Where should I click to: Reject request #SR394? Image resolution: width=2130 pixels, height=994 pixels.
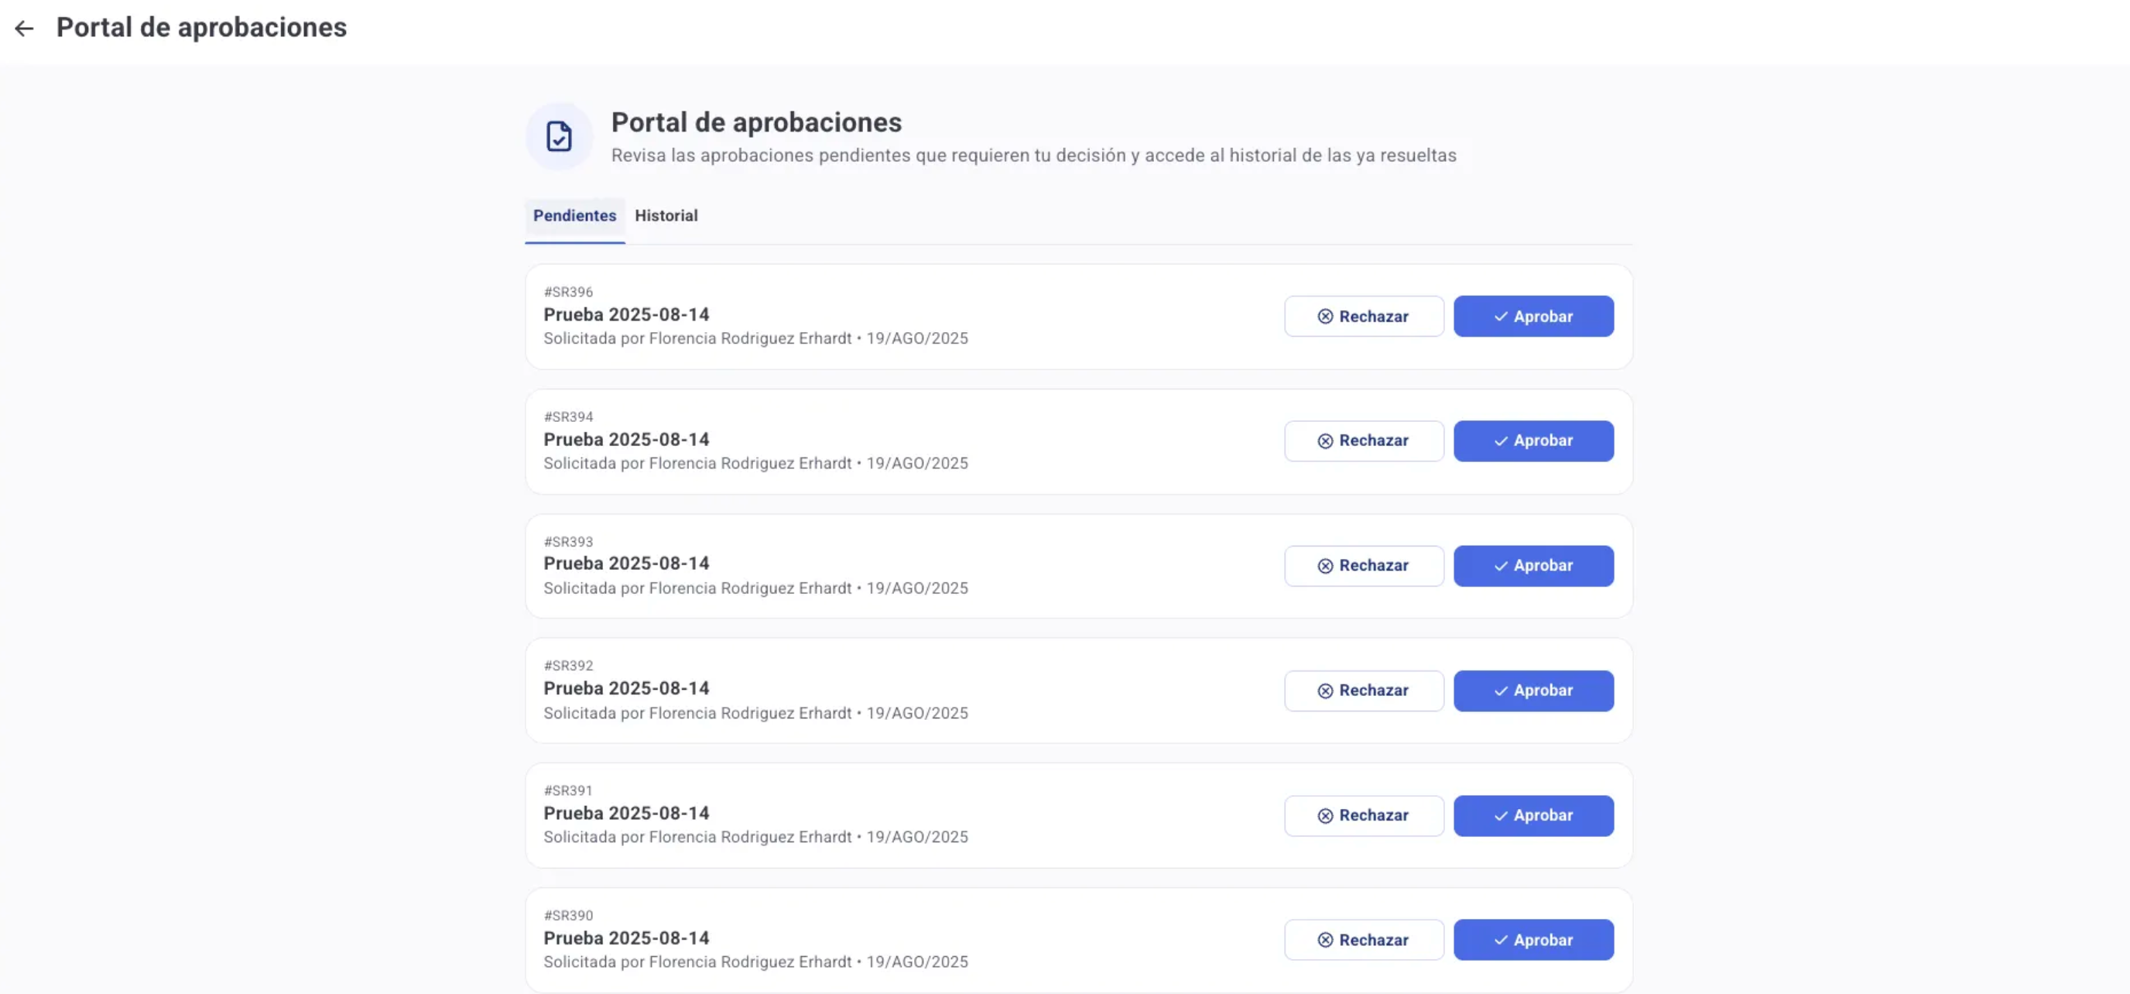pyautogui.click(x=1364, y=440)
